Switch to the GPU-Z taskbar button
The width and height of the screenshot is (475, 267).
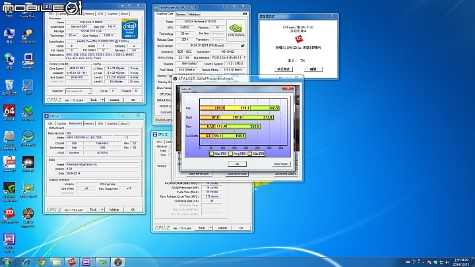tap(102, 262)
